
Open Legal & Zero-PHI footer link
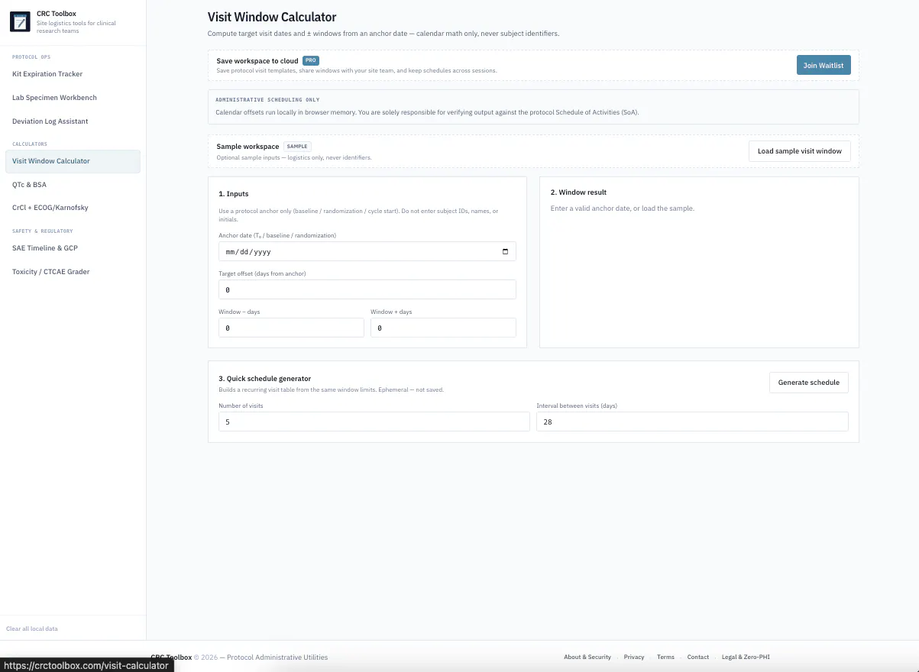[x=747, y=657]
